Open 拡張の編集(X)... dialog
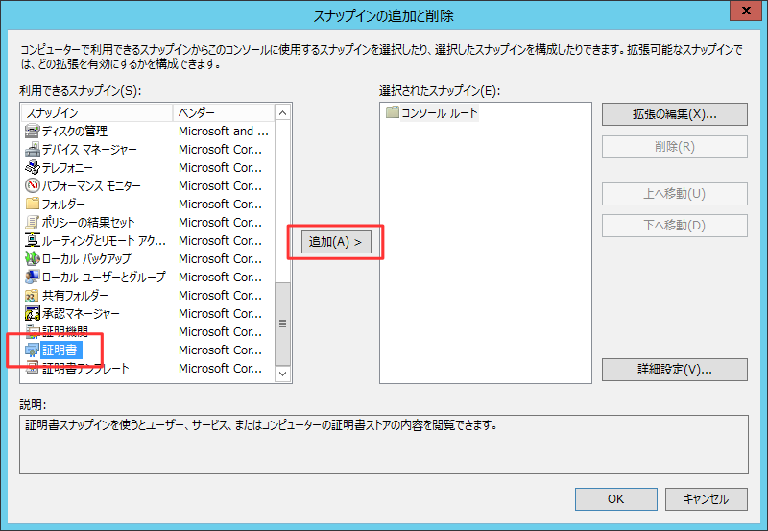 click(x=675, y=114)
